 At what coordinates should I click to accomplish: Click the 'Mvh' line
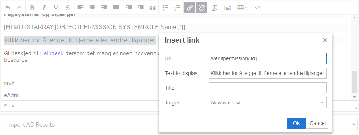pyautogui.click(x=9, y=84)
